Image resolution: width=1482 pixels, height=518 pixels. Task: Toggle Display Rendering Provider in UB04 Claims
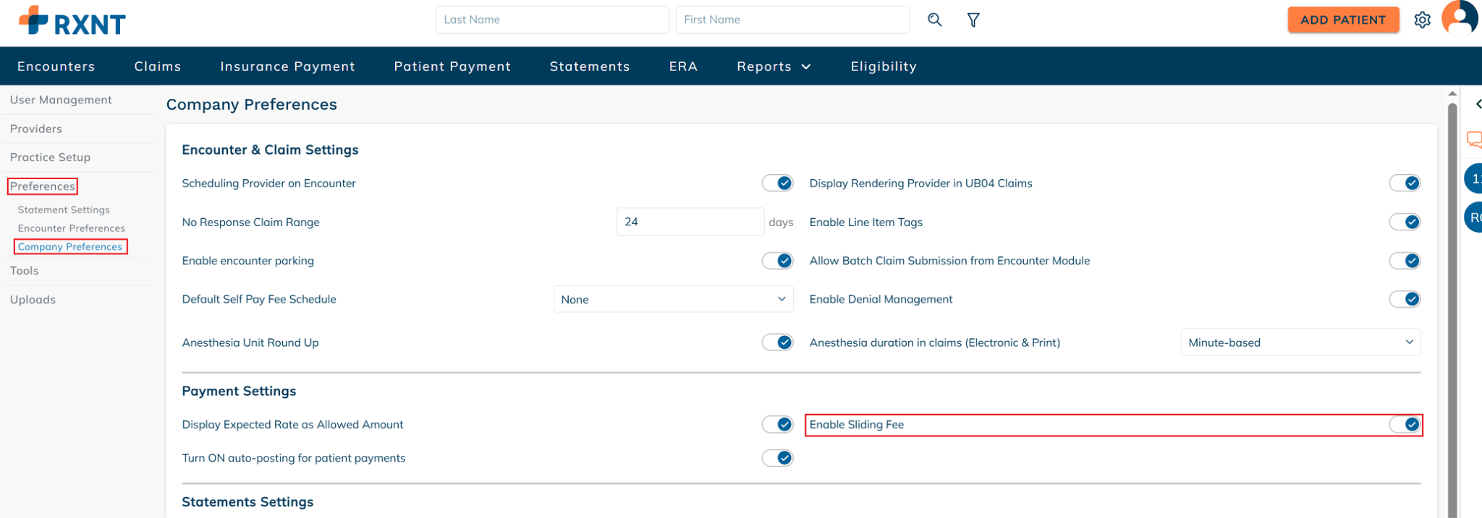[1405, 183]
